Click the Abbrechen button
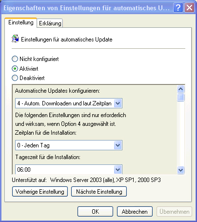Screen dimensions: 197x222 pyautogui.click(x=135, y=212)
